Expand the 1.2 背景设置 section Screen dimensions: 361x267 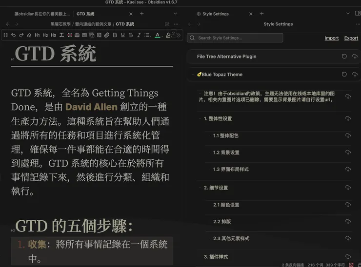tap(226, 153)
